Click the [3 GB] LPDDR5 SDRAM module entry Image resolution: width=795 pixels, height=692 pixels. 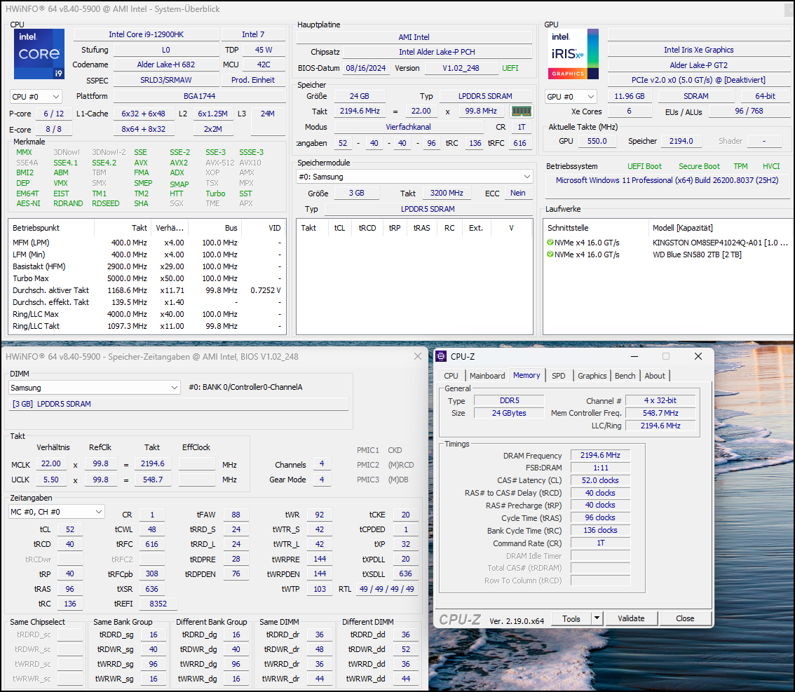tap(179, 404)
